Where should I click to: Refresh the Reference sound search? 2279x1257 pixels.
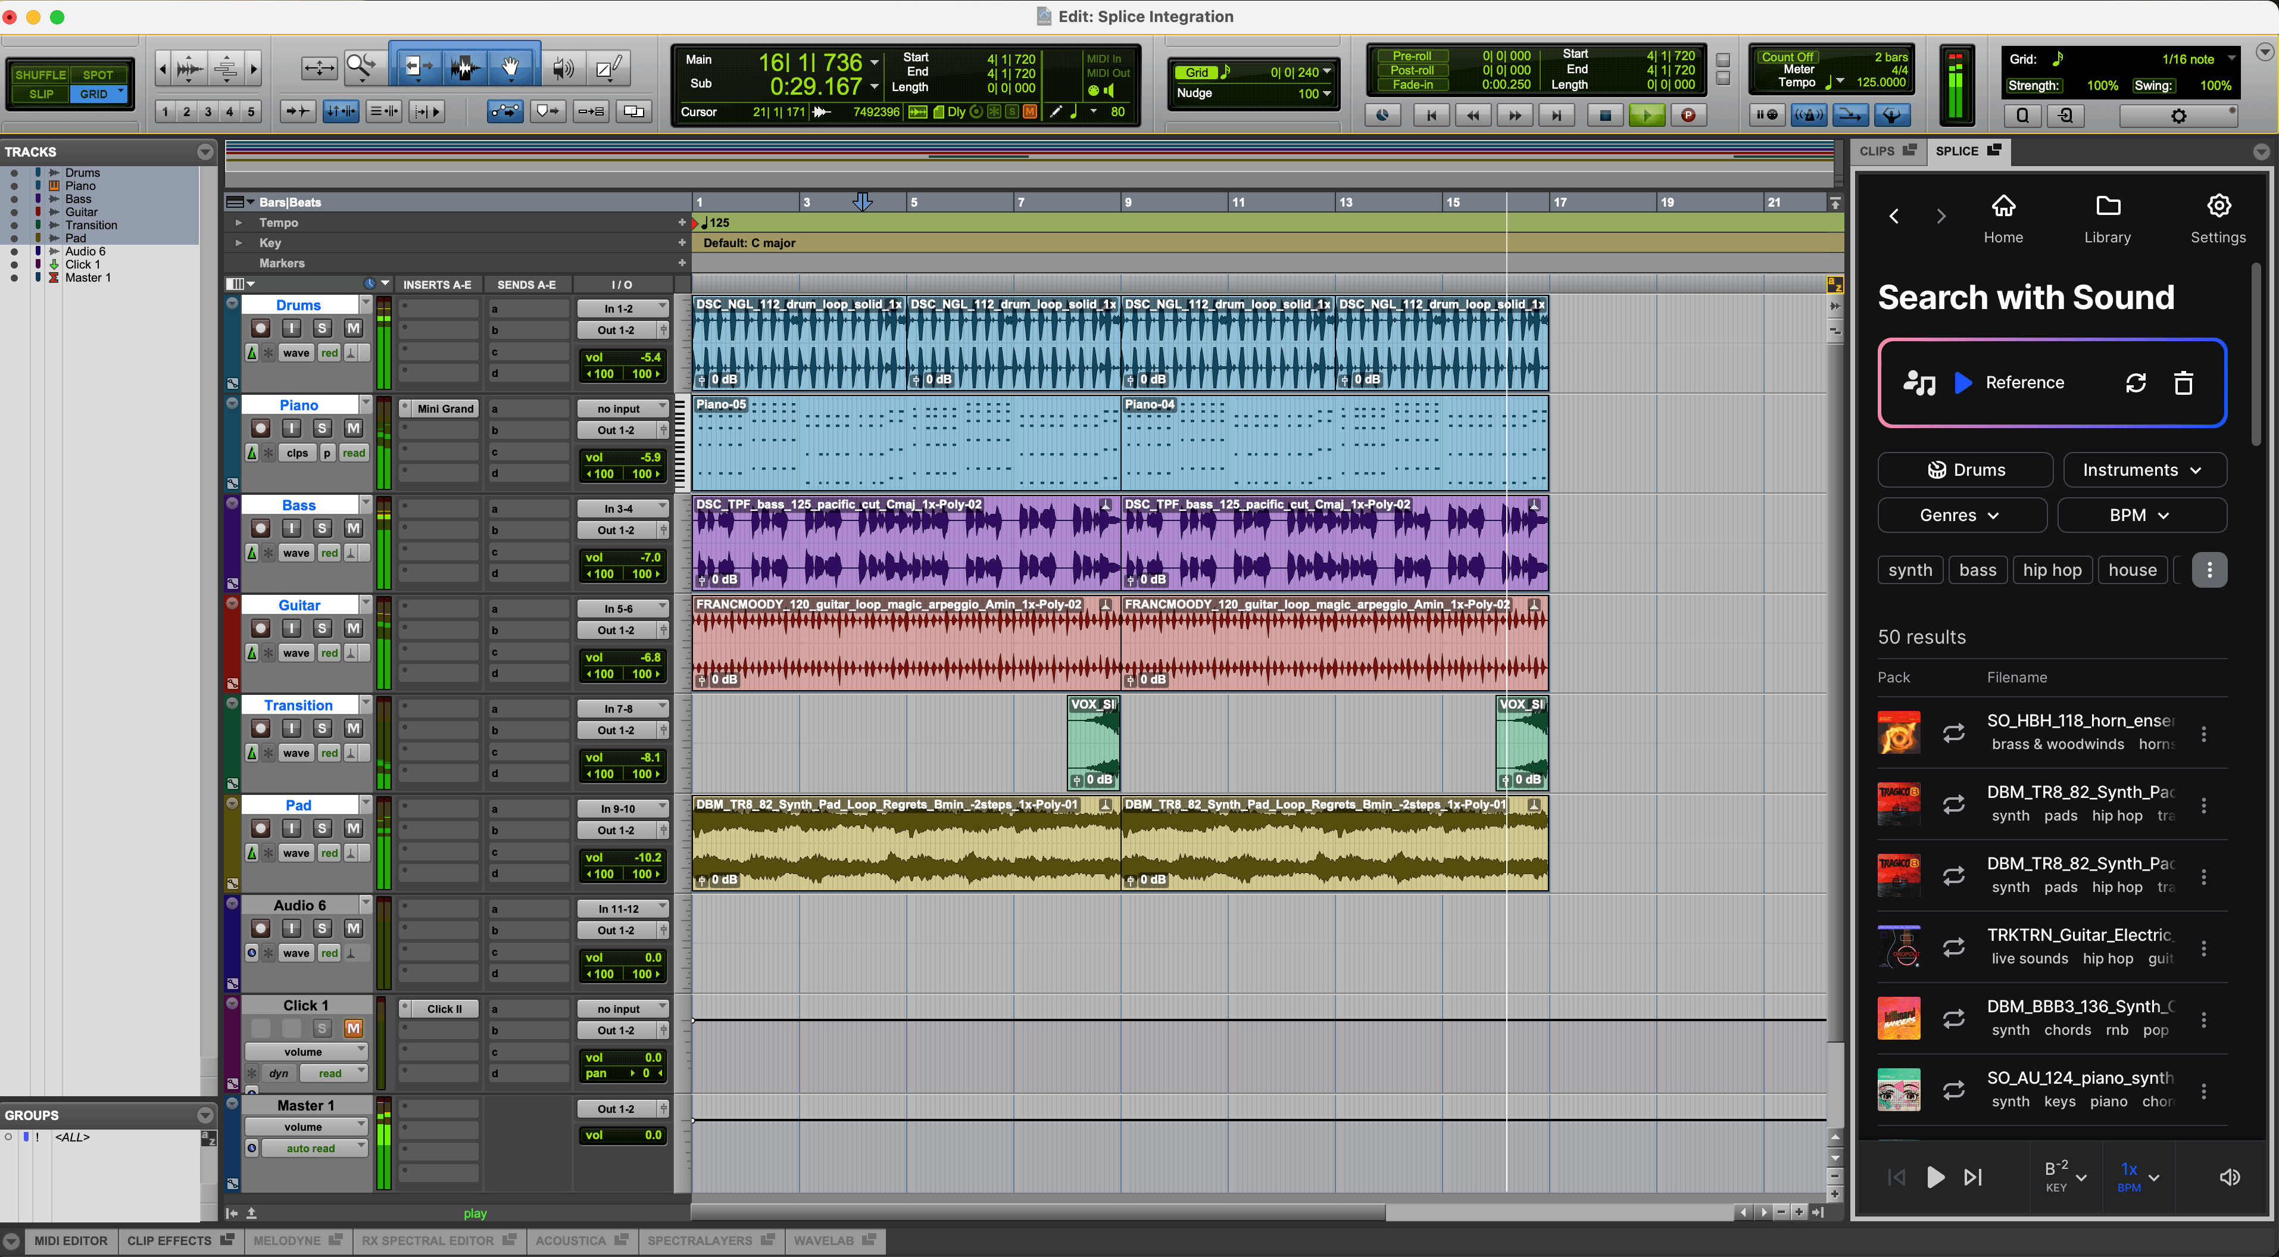pos(2136,383)
